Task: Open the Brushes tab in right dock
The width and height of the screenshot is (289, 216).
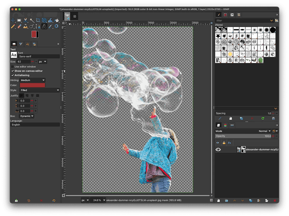Action: click(x=219, y=15)
